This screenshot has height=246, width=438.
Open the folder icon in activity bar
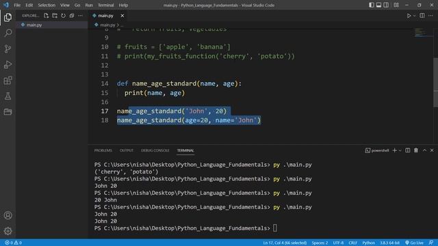(8, 112)
